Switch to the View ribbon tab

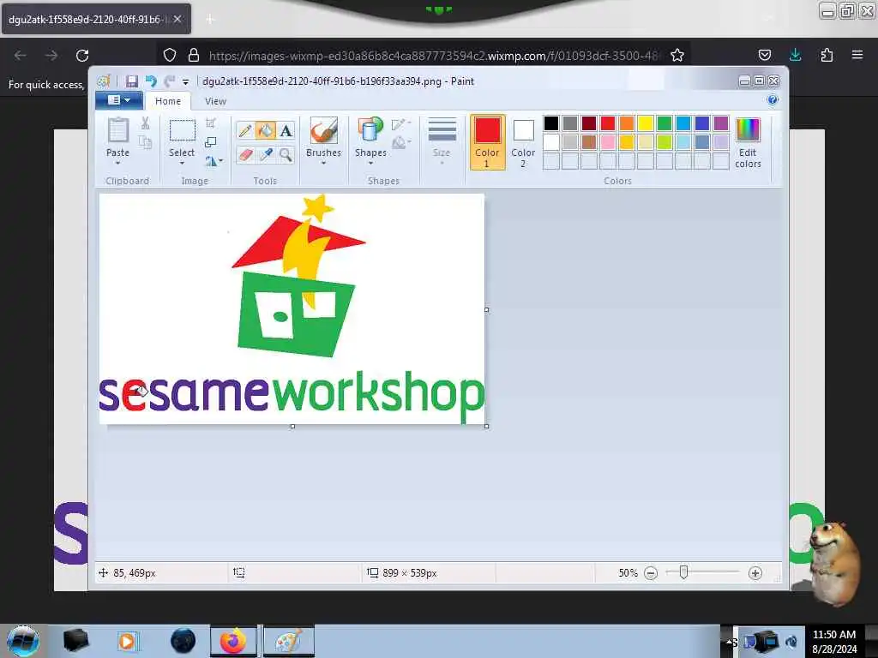pos(215,101)
